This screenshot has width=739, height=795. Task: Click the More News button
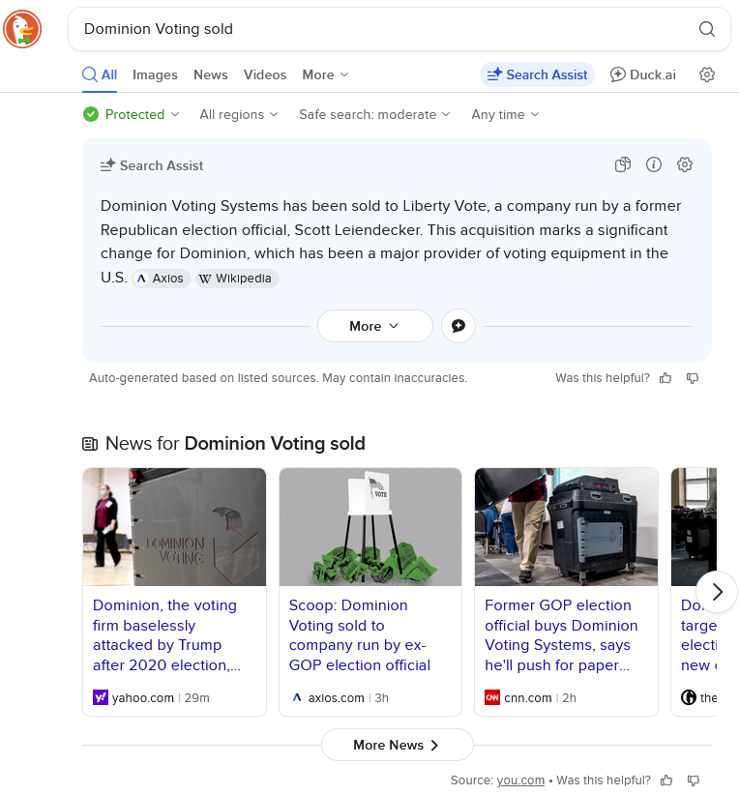pos(397,745)
